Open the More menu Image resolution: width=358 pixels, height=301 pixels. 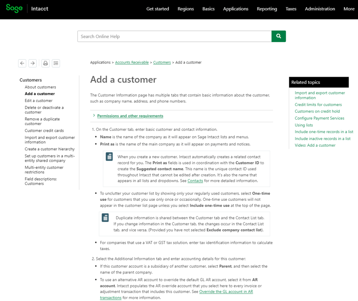point(349,9)
